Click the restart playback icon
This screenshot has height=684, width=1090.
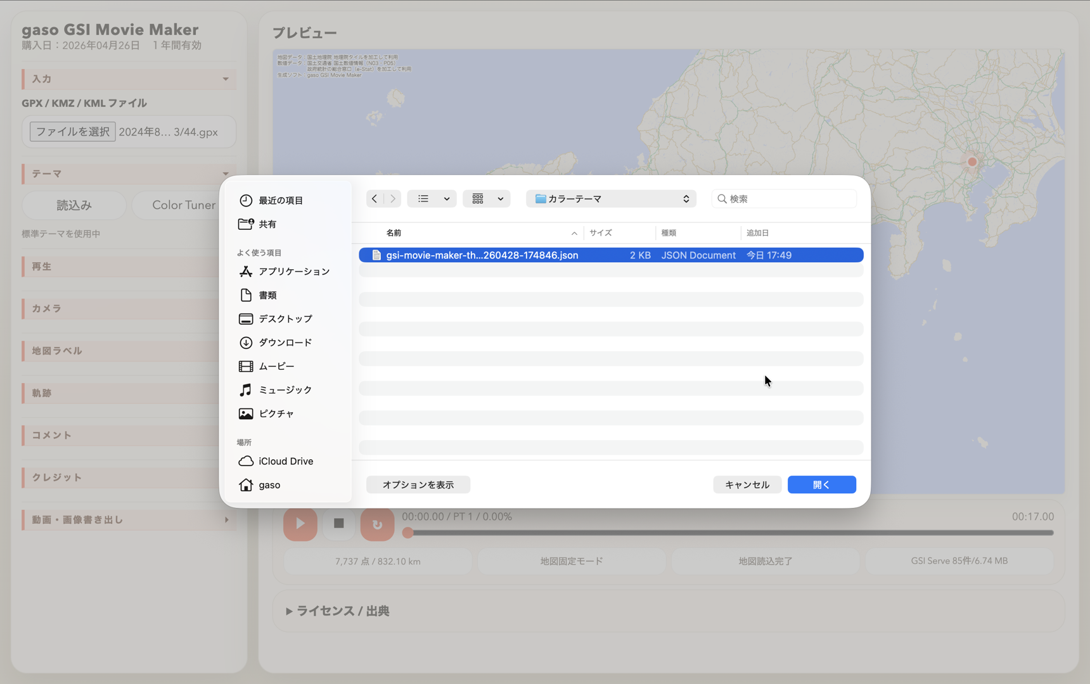tap(377, 524)
